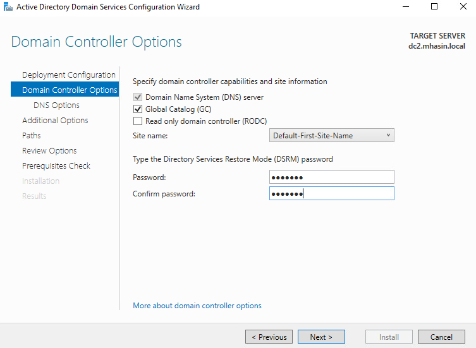Maximize the wizard window
476x348 pixels.
point(434,6)
